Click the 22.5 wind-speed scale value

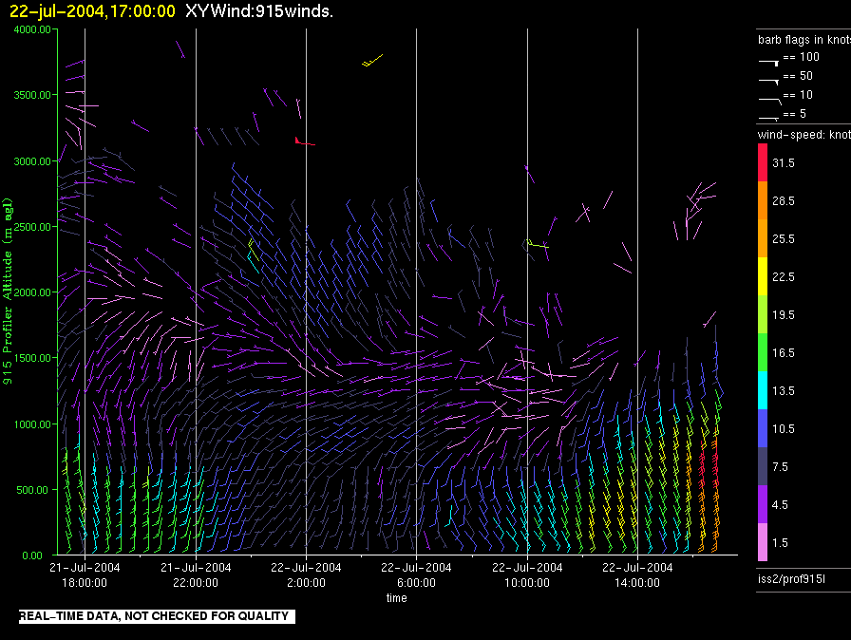click(784, 276)
